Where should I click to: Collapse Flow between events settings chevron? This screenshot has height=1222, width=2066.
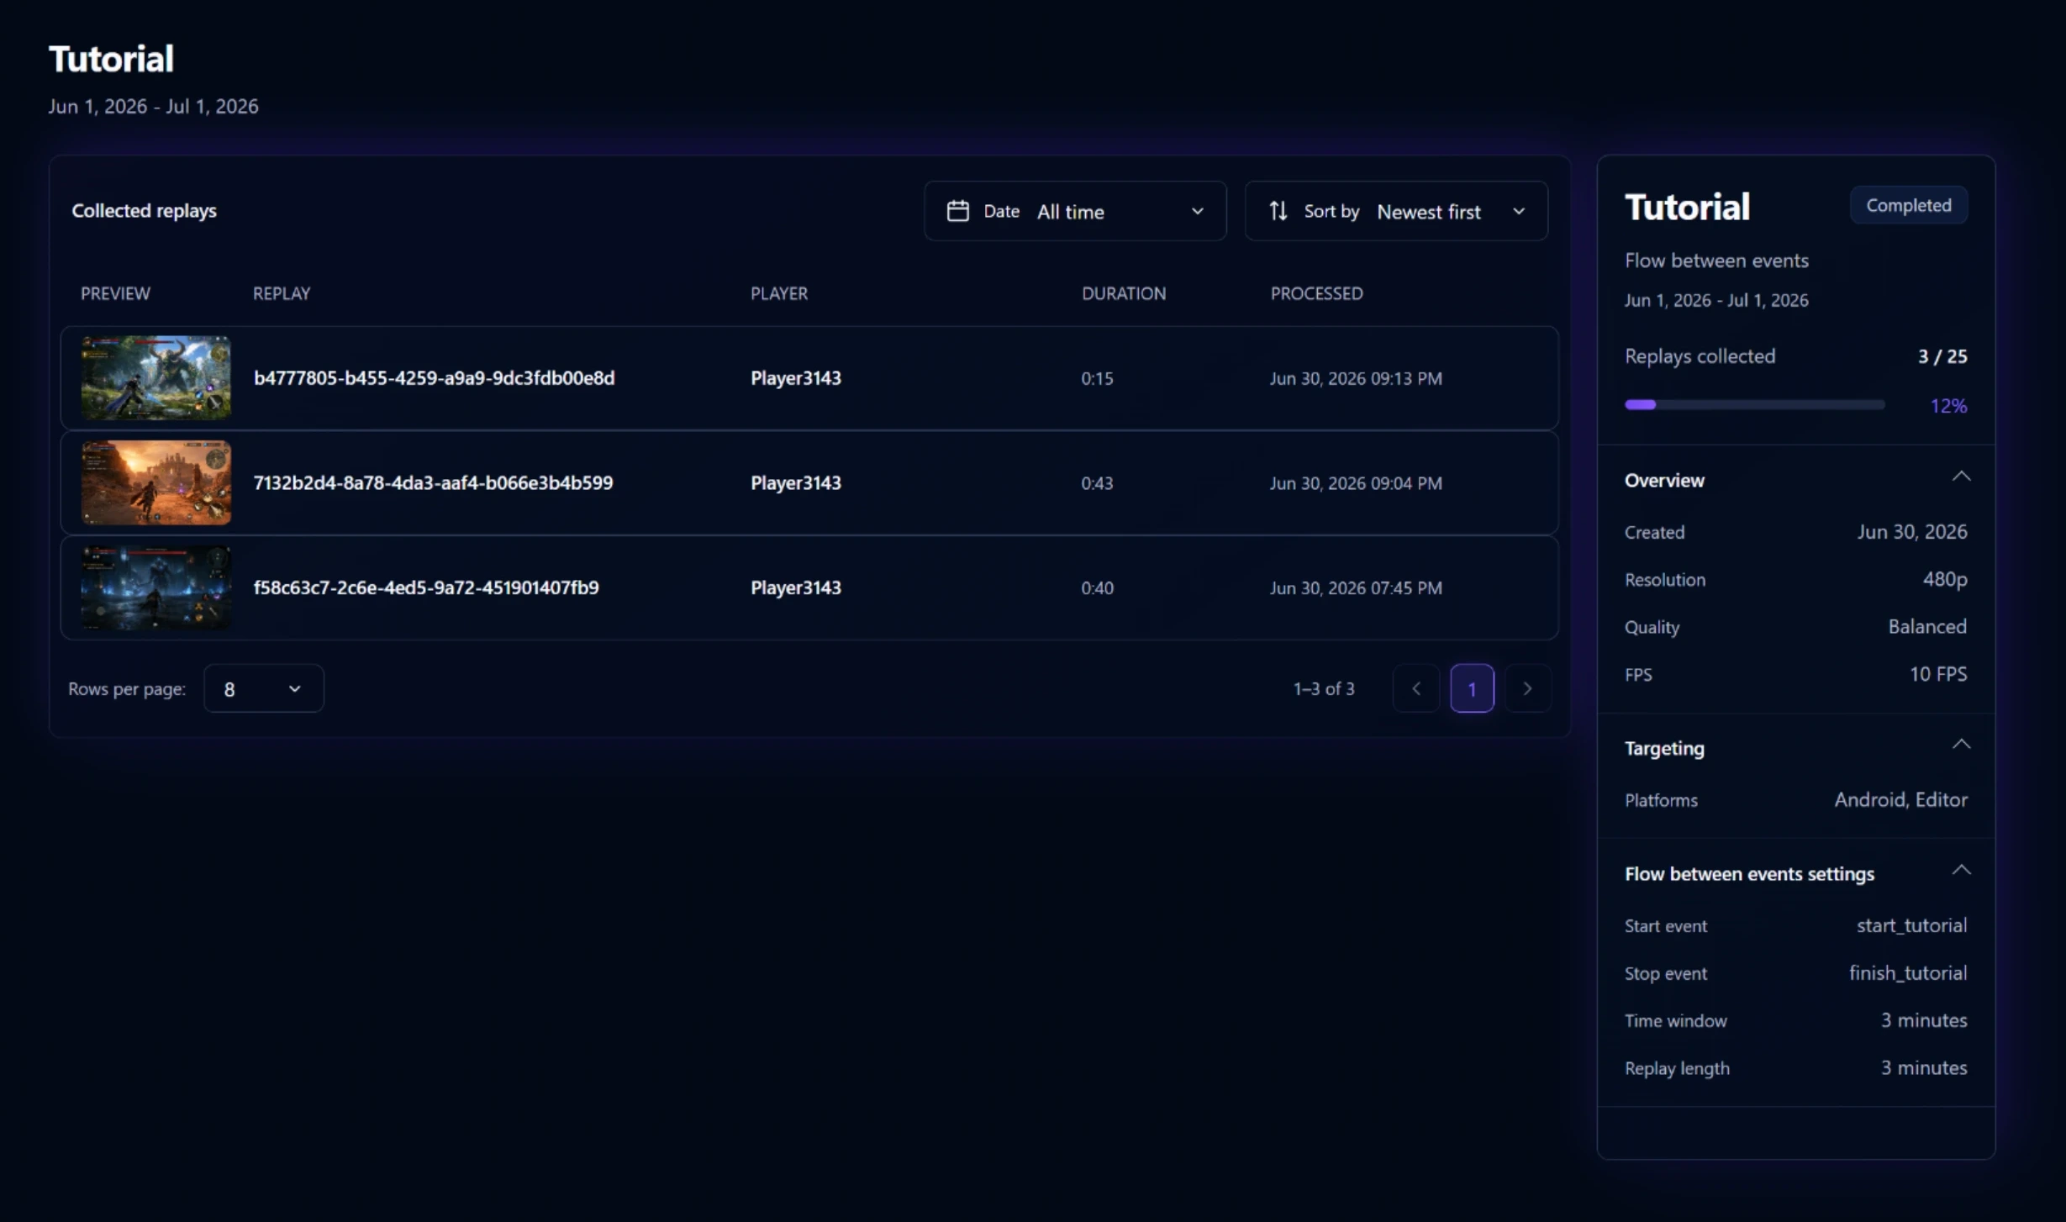(x=1960, y=870)
